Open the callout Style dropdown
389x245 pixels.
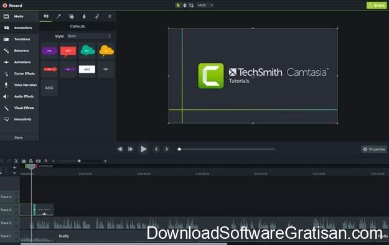89,36
